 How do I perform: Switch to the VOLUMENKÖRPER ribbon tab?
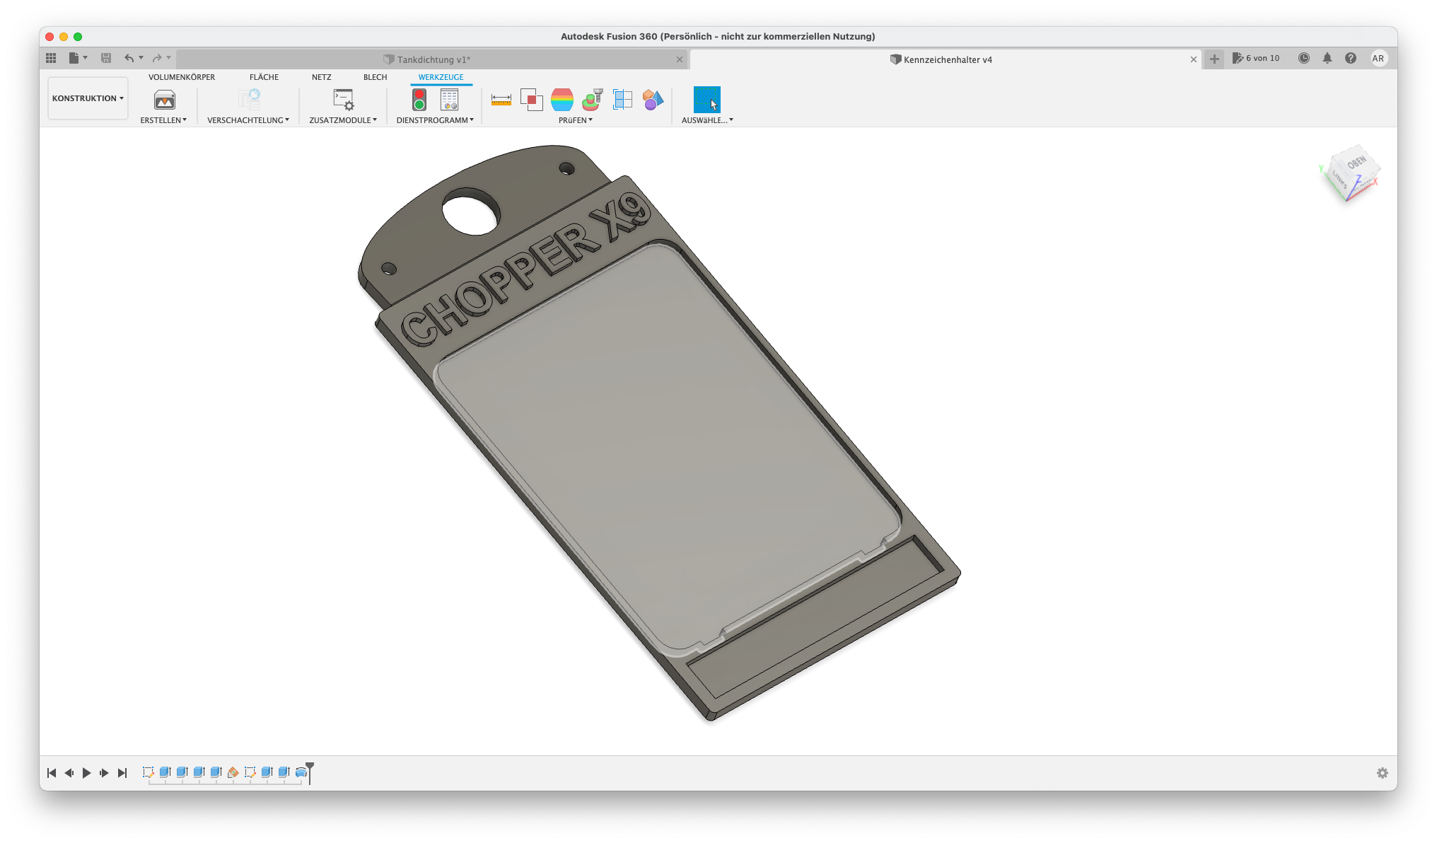pos(182,77)
